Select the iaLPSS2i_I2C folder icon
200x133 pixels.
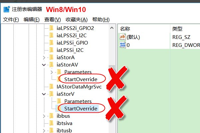(51, 35)
